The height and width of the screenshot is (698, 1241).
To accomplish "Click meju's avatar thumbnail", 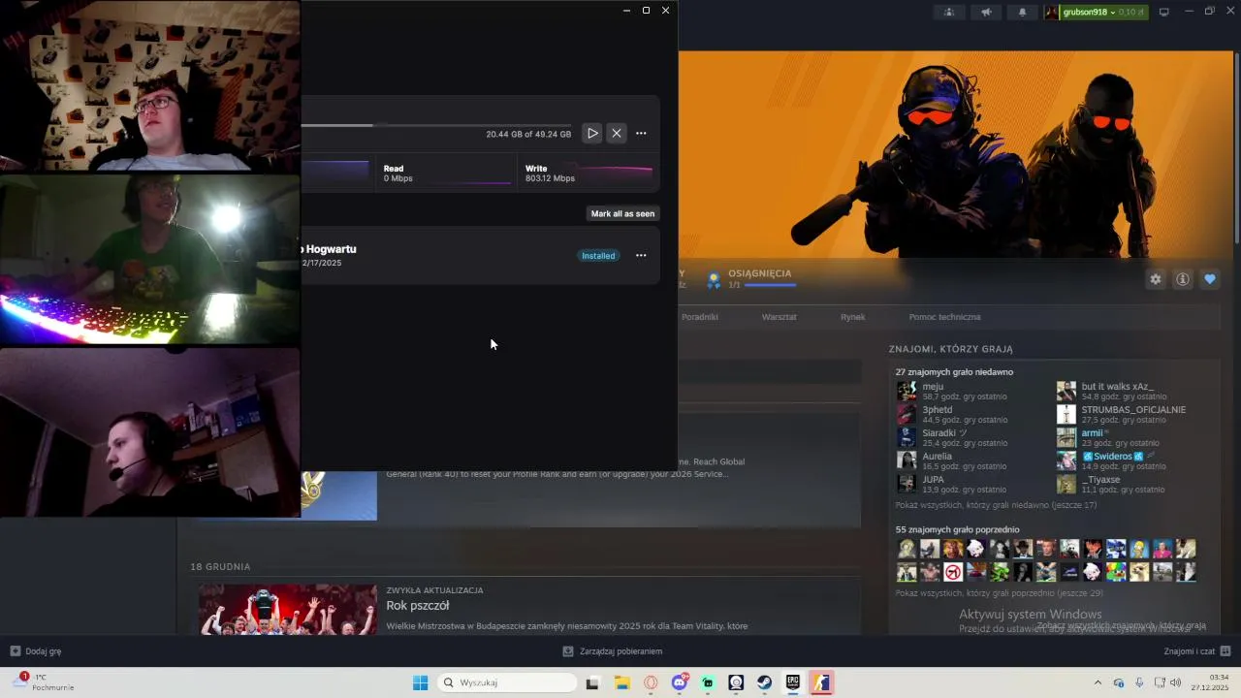I will [x=907, y=391].
